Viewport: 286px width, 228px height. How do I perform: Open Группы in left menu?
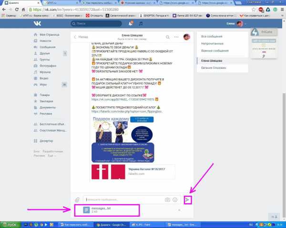tap(44, 60)
